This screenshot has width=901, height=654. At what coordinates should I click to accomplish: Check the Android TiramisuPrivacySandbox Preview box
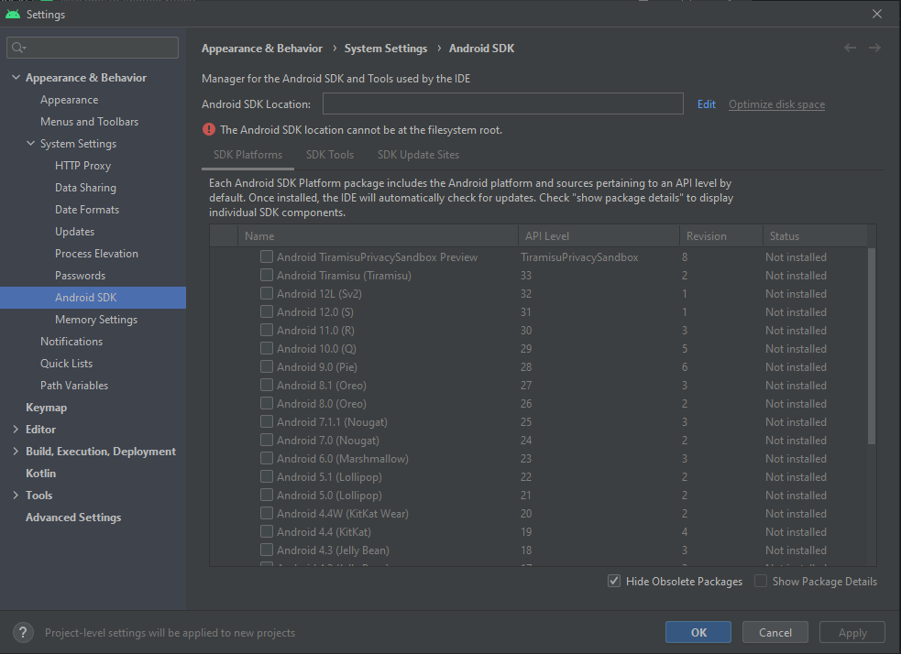[267, 256]
